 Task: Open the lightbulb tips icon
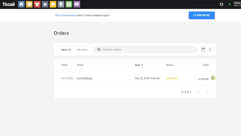pyautogui.click(x=61, y=4)
